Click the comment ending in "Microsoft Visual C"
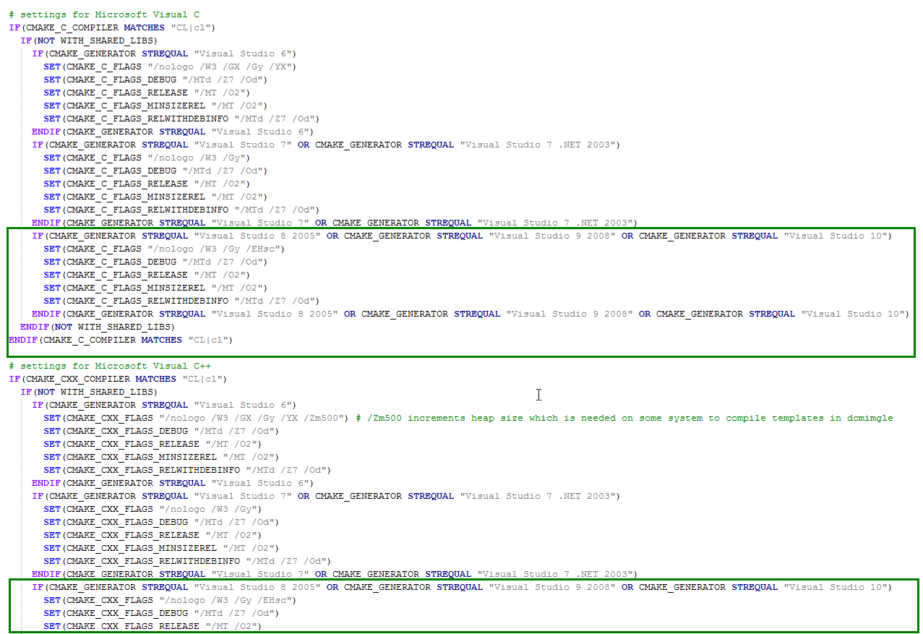This screenshot has height=634, width=923. pyautogui.click(x=104, y=14)
